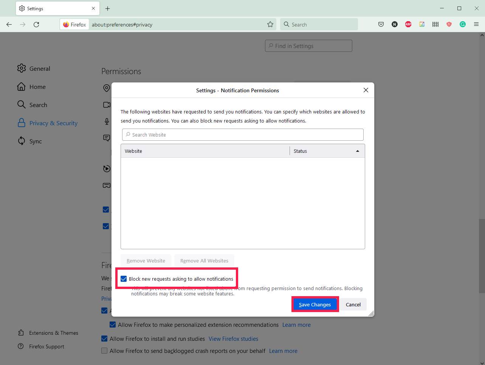The image size is (485, 365).
Task: Click the Grammarly extension icon
Action: pos(463,24)
